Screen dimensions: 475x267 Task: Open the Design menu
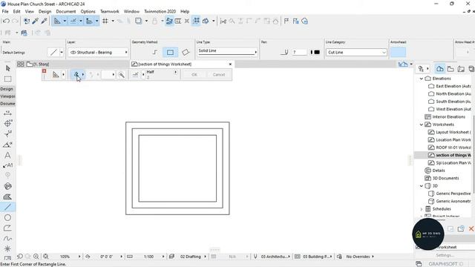(x=45, y=11)
